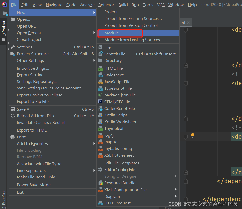
Task: Click the log4j template icon
Action: pos(100,135)
